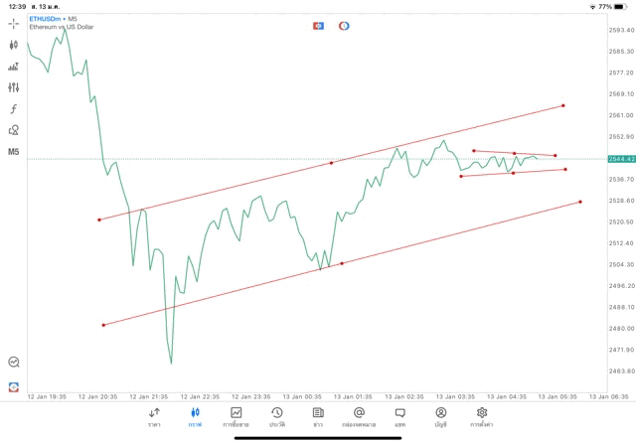Open the indicators icon in the sidebar
This screenshot has height=444, width=636.
[x=14, y=67]
